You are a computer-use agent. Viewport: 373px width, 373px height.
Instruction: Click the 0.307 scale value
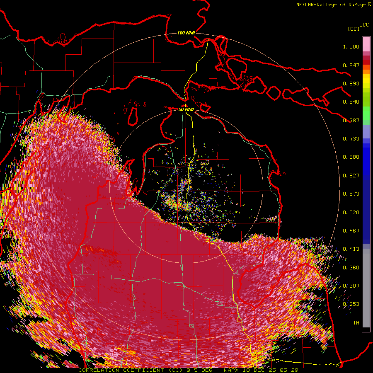click(351, 286)
